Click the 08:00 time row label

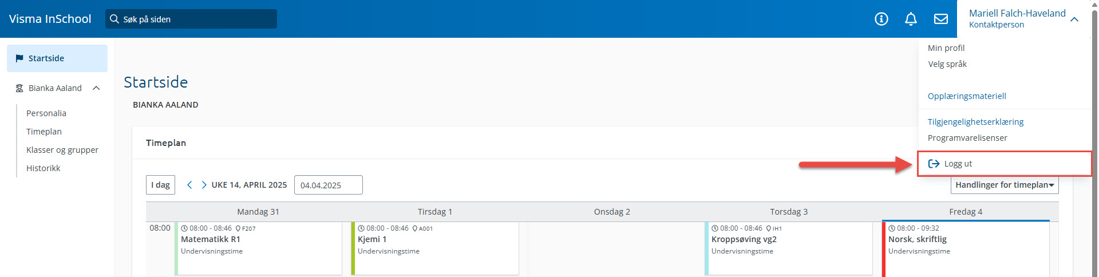160,228
